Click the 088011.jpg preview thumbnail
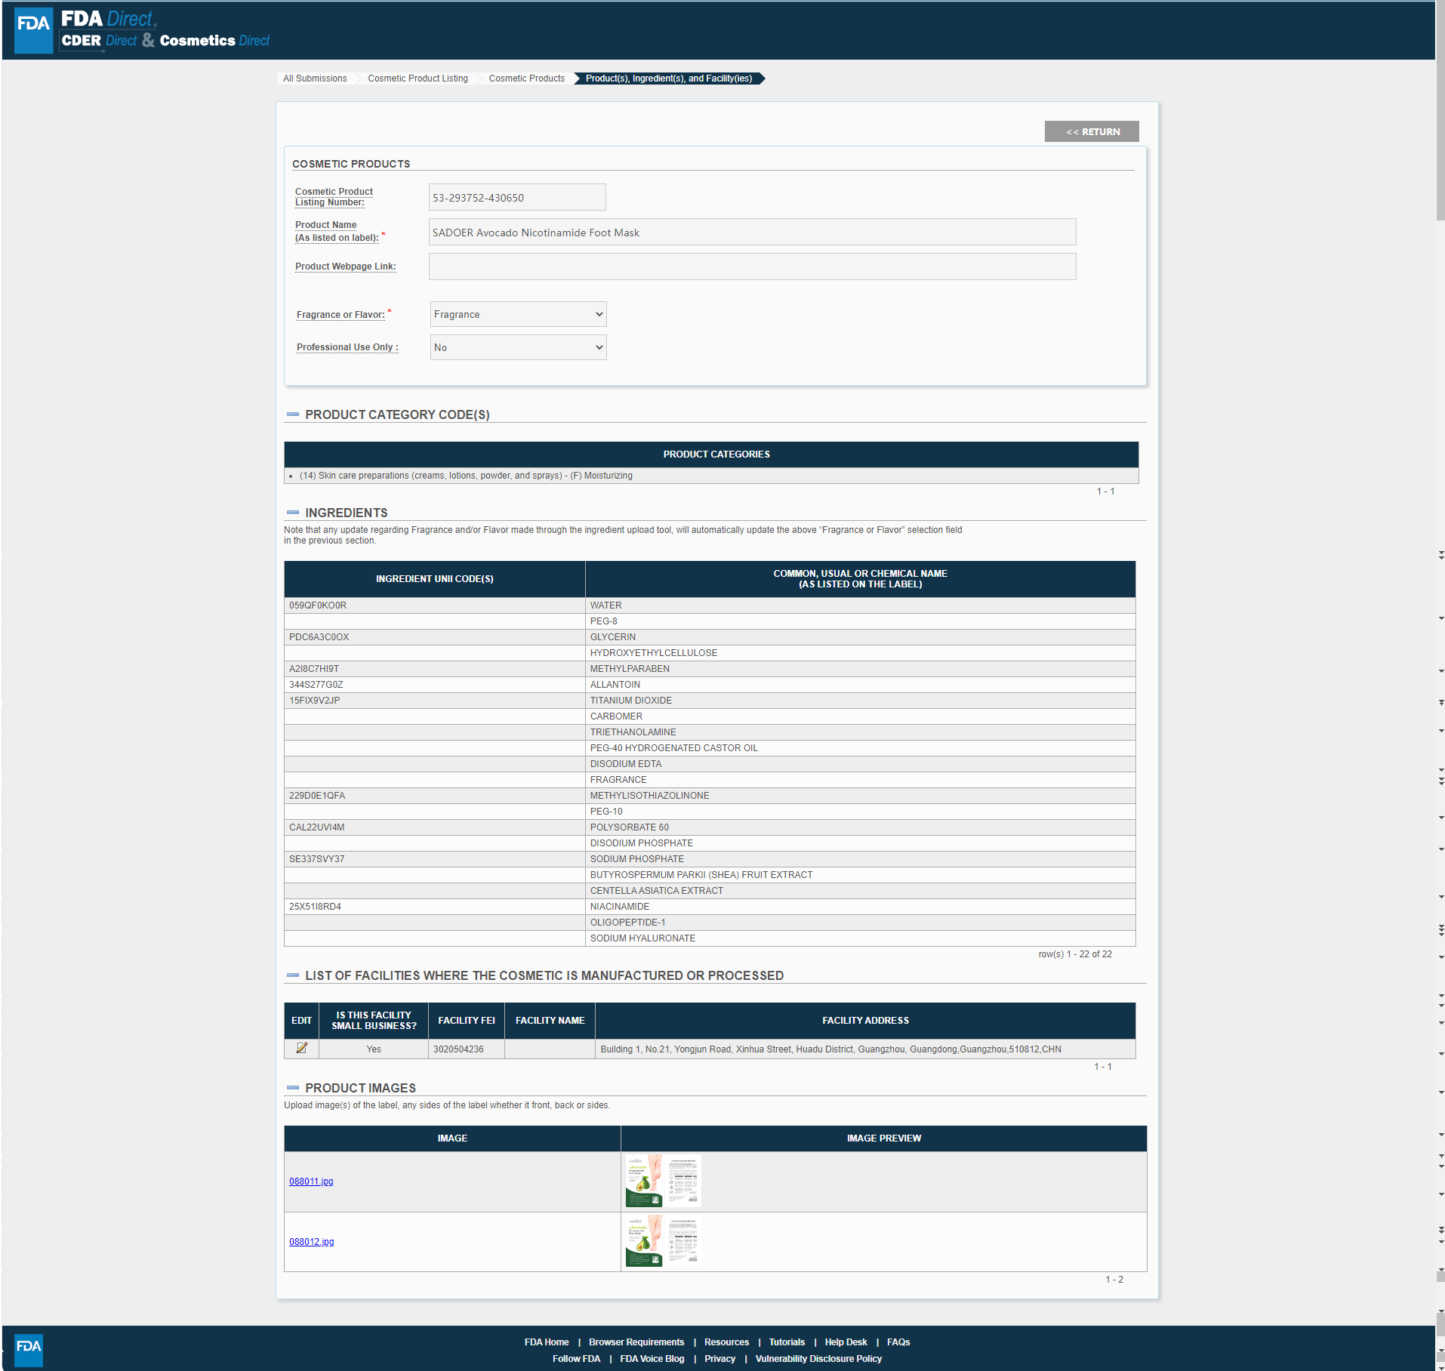The height and width of the screenshot is (1371, 1445). pyautogui.click(x=663, y=1181)
